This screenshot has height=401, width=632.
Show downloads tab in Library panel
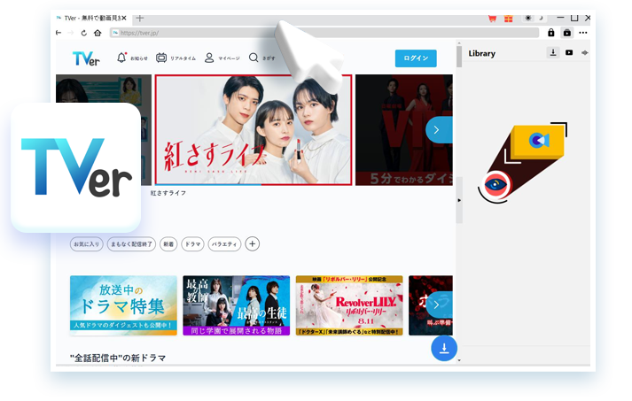point(553,52)
